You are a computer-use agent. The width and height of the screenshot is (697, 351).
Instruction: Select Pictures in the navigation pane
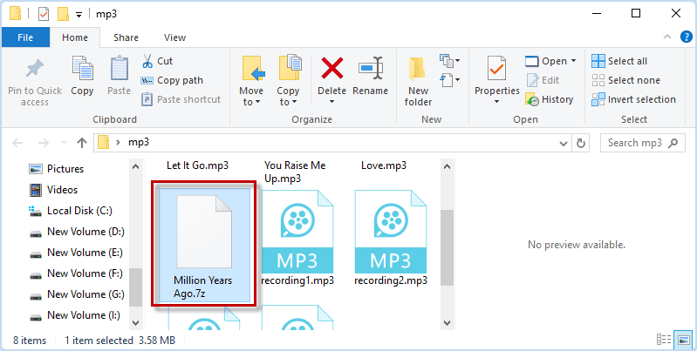57,169
